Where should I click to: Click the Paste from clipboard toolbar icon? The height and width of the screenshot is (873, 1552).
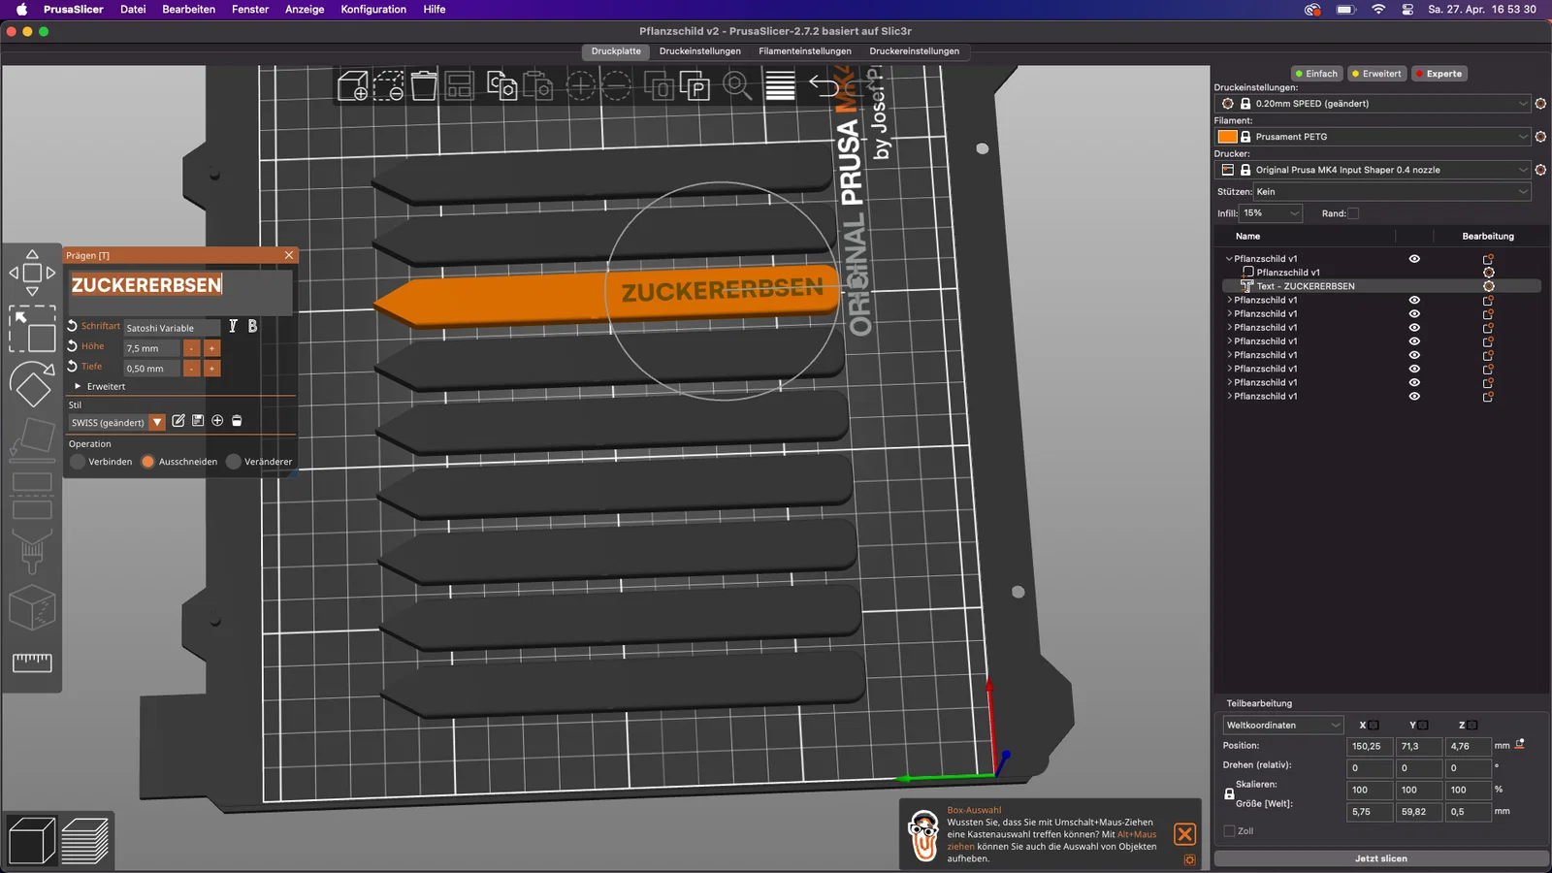(x=538, y=85)
